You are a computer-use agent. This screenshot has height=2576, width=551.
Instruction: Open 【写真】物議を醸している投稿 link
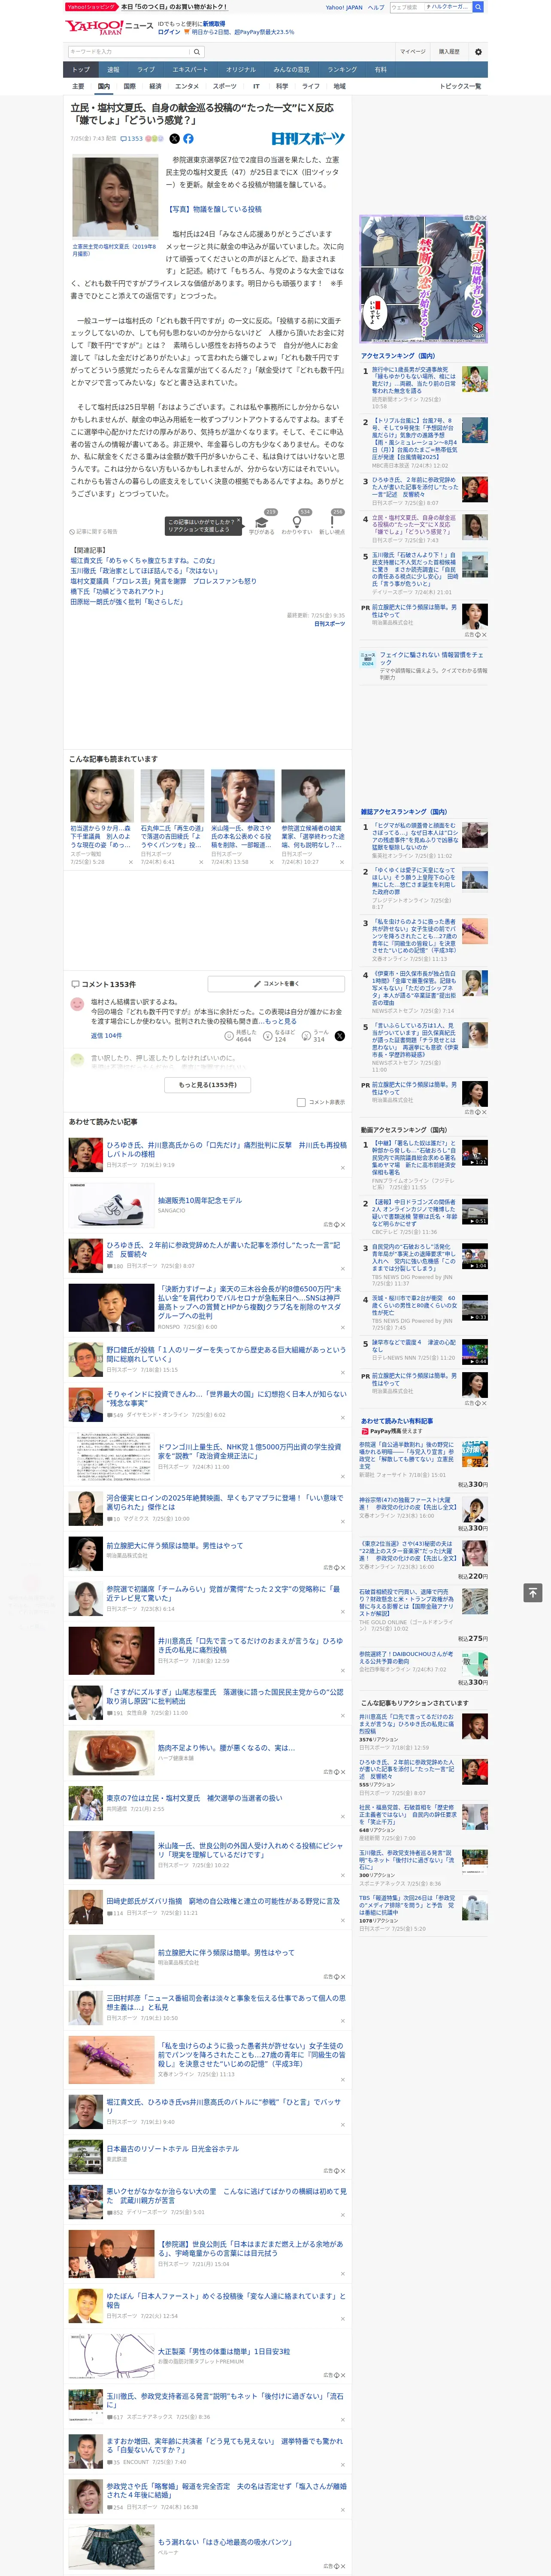tap(214, 209)
